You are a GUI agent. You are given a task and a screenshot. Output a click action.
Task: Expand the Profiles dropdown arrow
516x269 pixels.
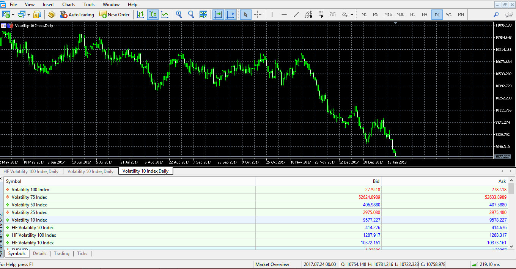click(28, 15)
